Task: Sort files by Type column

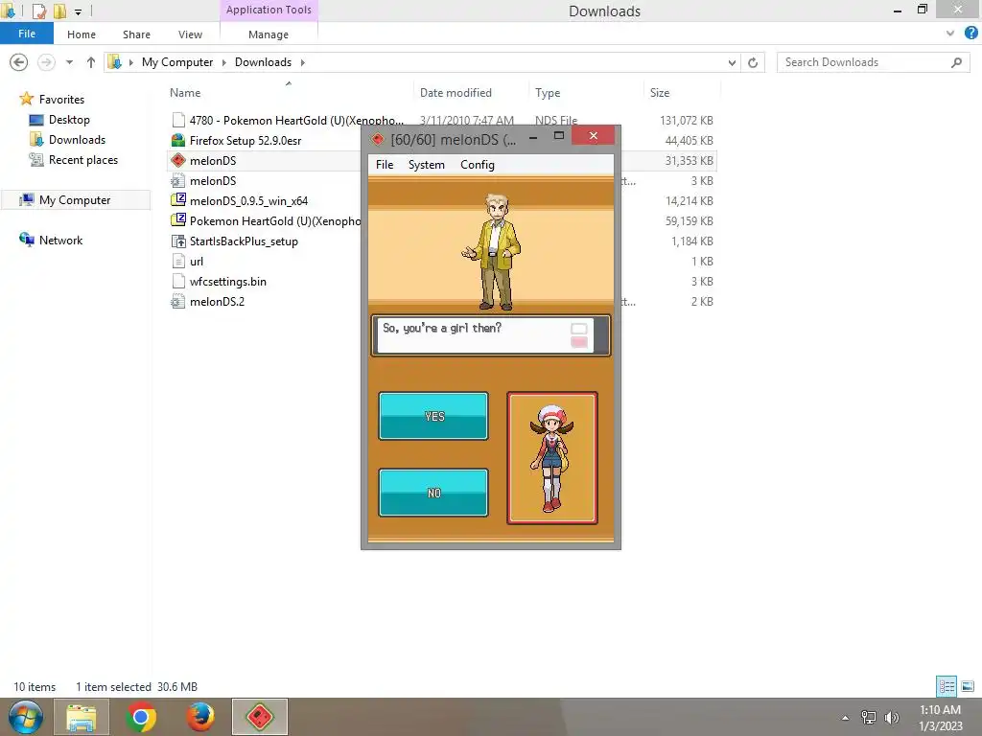Action: tap(548, 93)
